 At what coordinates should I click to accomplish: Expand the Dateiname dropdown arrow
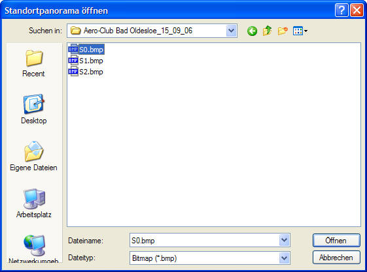point(284,240)
